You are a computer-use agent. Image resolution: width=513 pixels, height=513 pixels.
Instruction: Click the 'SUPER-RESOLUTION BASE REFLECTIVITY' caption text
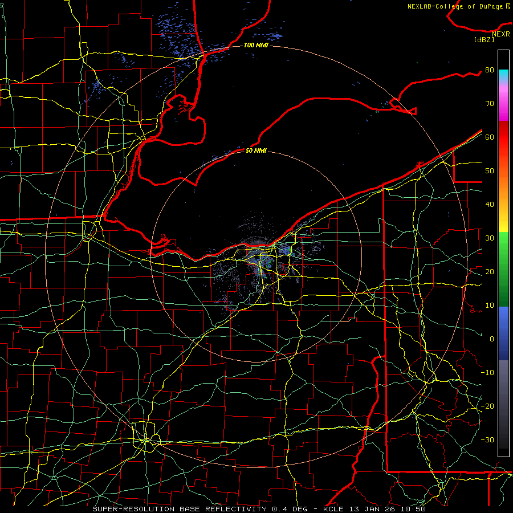point(180,509)
